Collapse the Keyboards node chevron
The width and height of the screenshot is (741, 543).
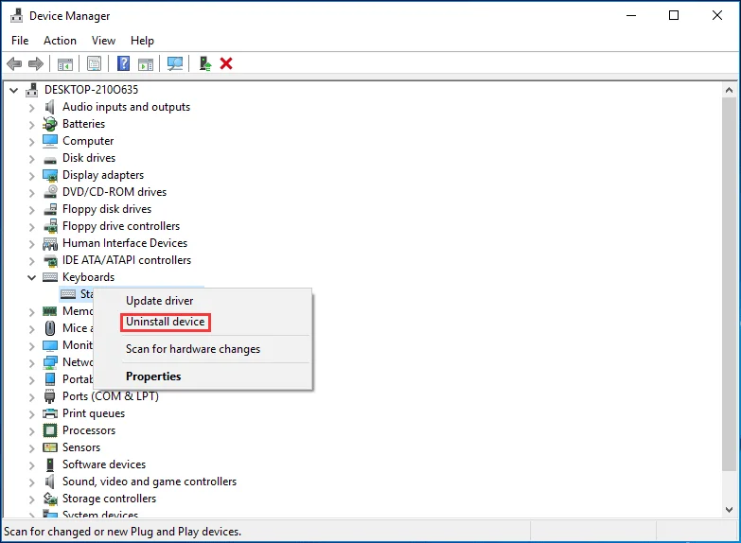31,277
